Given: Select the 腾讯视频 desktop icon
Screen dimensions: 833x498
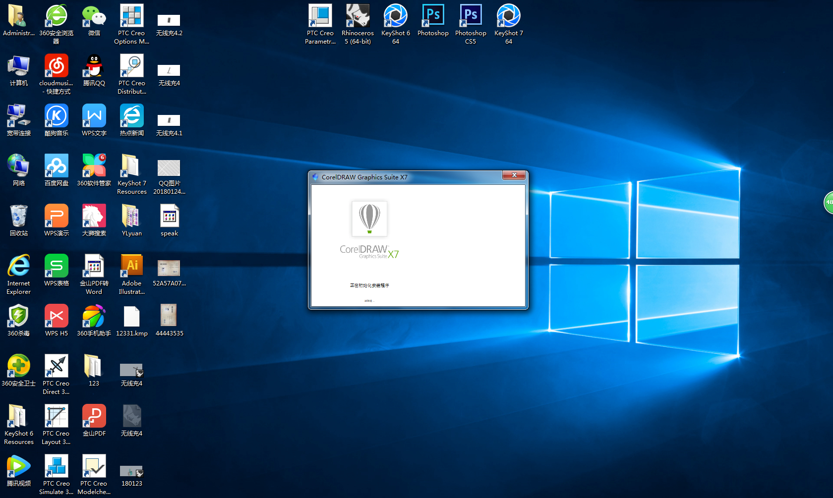Looking at the screenshot, I should [x=19, y=466].
